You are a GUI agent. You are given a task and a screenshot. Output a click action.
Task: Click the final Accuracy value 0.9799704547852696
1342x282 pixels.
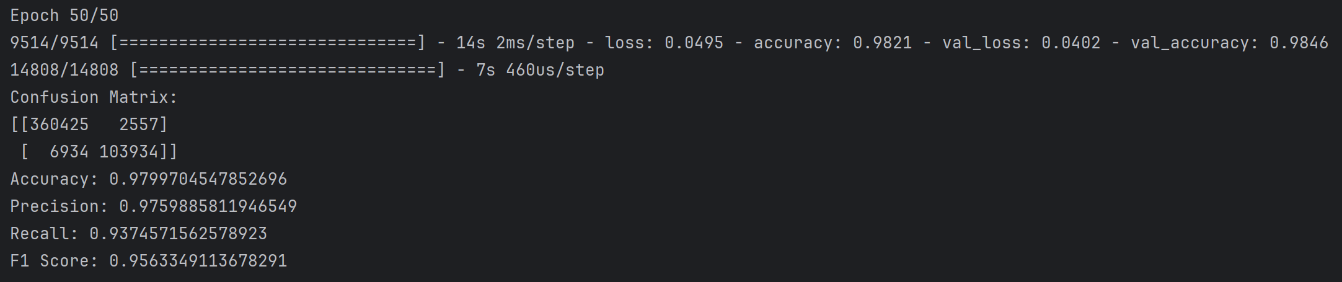(x=198, y=179)
